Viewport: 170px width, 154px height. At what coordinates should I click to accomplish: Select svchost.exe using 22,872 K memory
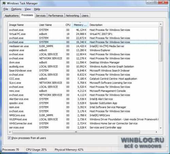coord(83,38)
